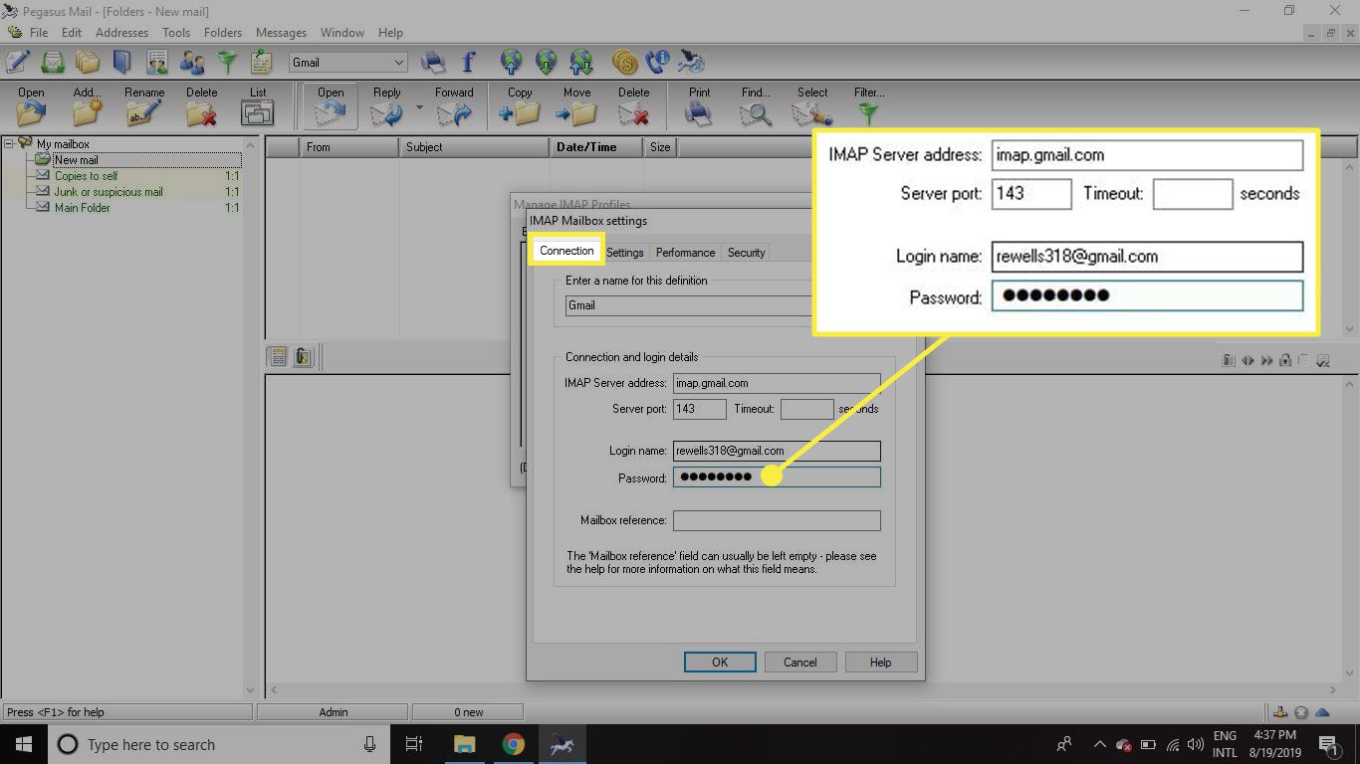Click the Windows Start button
This screenshot has height=764, width=1360.
pos(24,744)
